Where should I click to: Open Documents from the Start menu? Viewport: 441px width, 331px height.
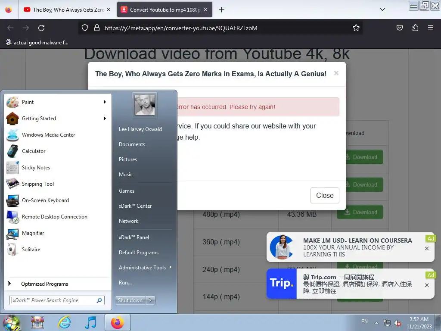click(132, 144)
